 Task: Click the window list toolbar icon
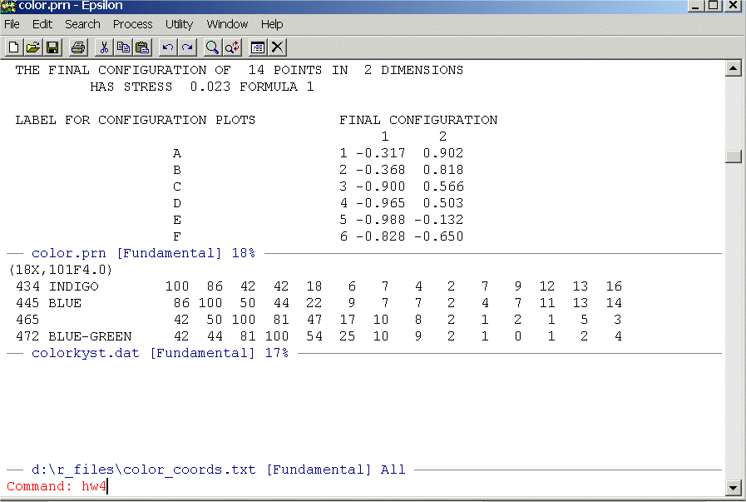[258, 47]
